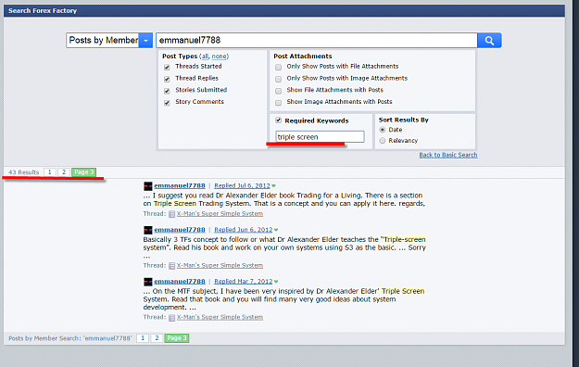Select the Relevancy sort radio button
Image resolution: width=579 pixels, height=367 pixels.
(x=383, y=141)
